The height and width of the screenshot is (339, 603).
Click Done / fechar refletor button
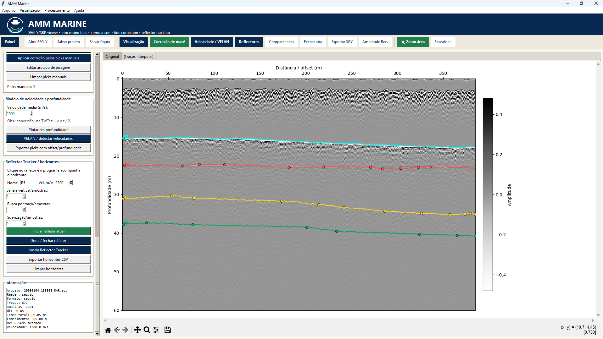pyautogui.click(x=48, y=241)
